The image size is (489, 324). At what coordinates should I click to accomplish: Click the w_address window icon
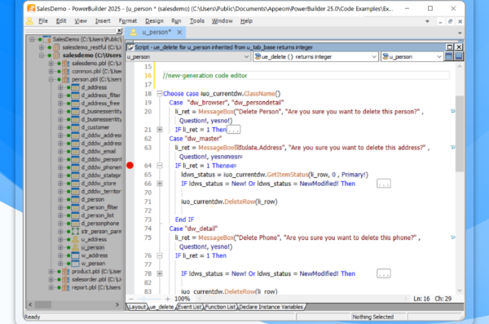(75, 255)
